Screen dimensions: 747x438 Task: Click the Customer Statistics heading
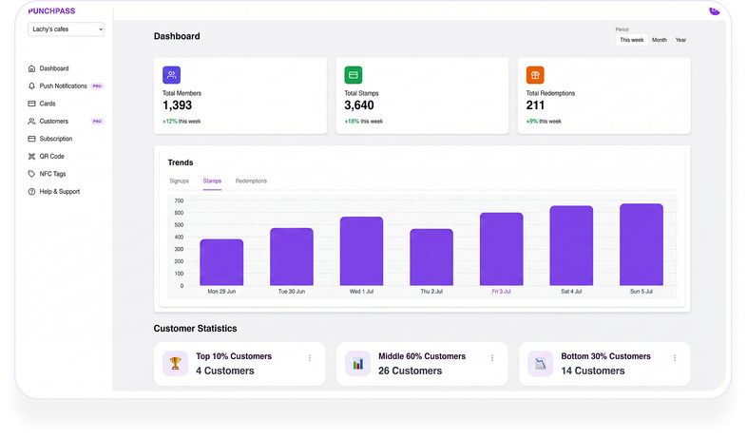pos(195,329)
